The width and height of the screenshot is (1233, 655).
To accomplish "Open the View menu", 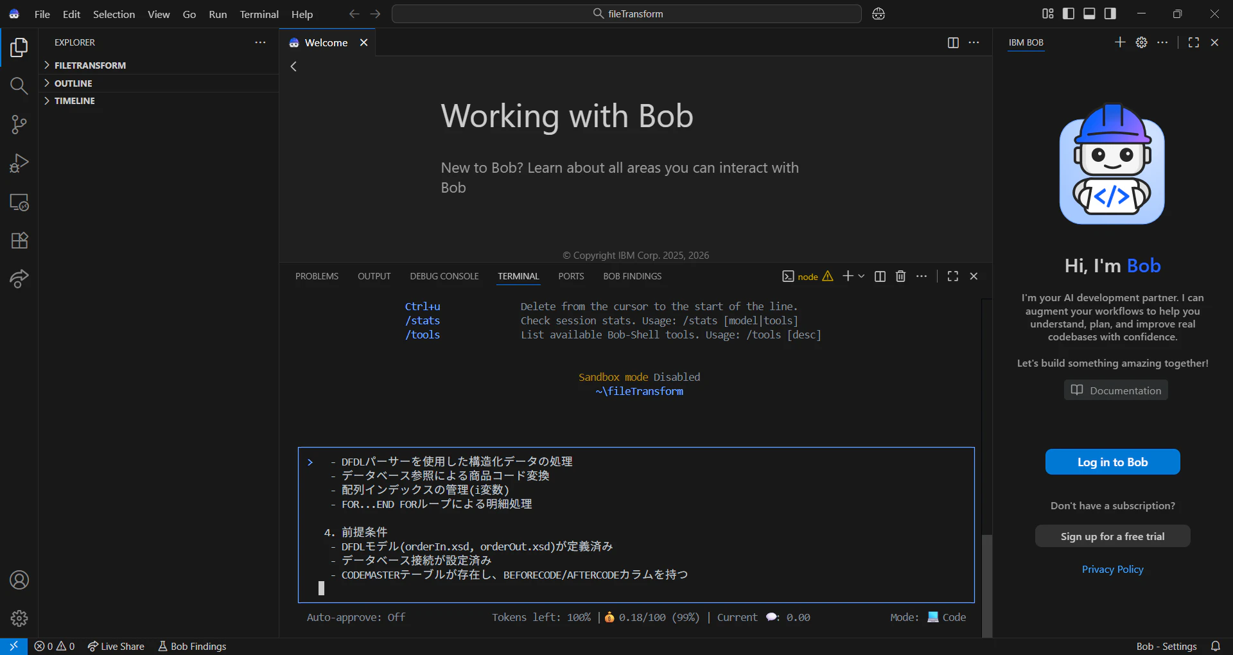I will pyautogui.click(x=159, y=14).
